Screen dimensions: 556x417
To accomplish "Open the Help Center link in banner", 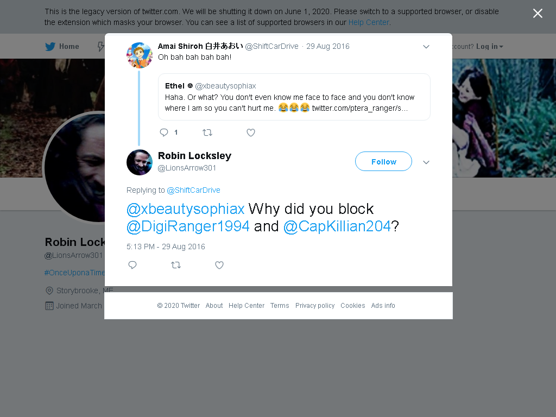I will point(369,22).
